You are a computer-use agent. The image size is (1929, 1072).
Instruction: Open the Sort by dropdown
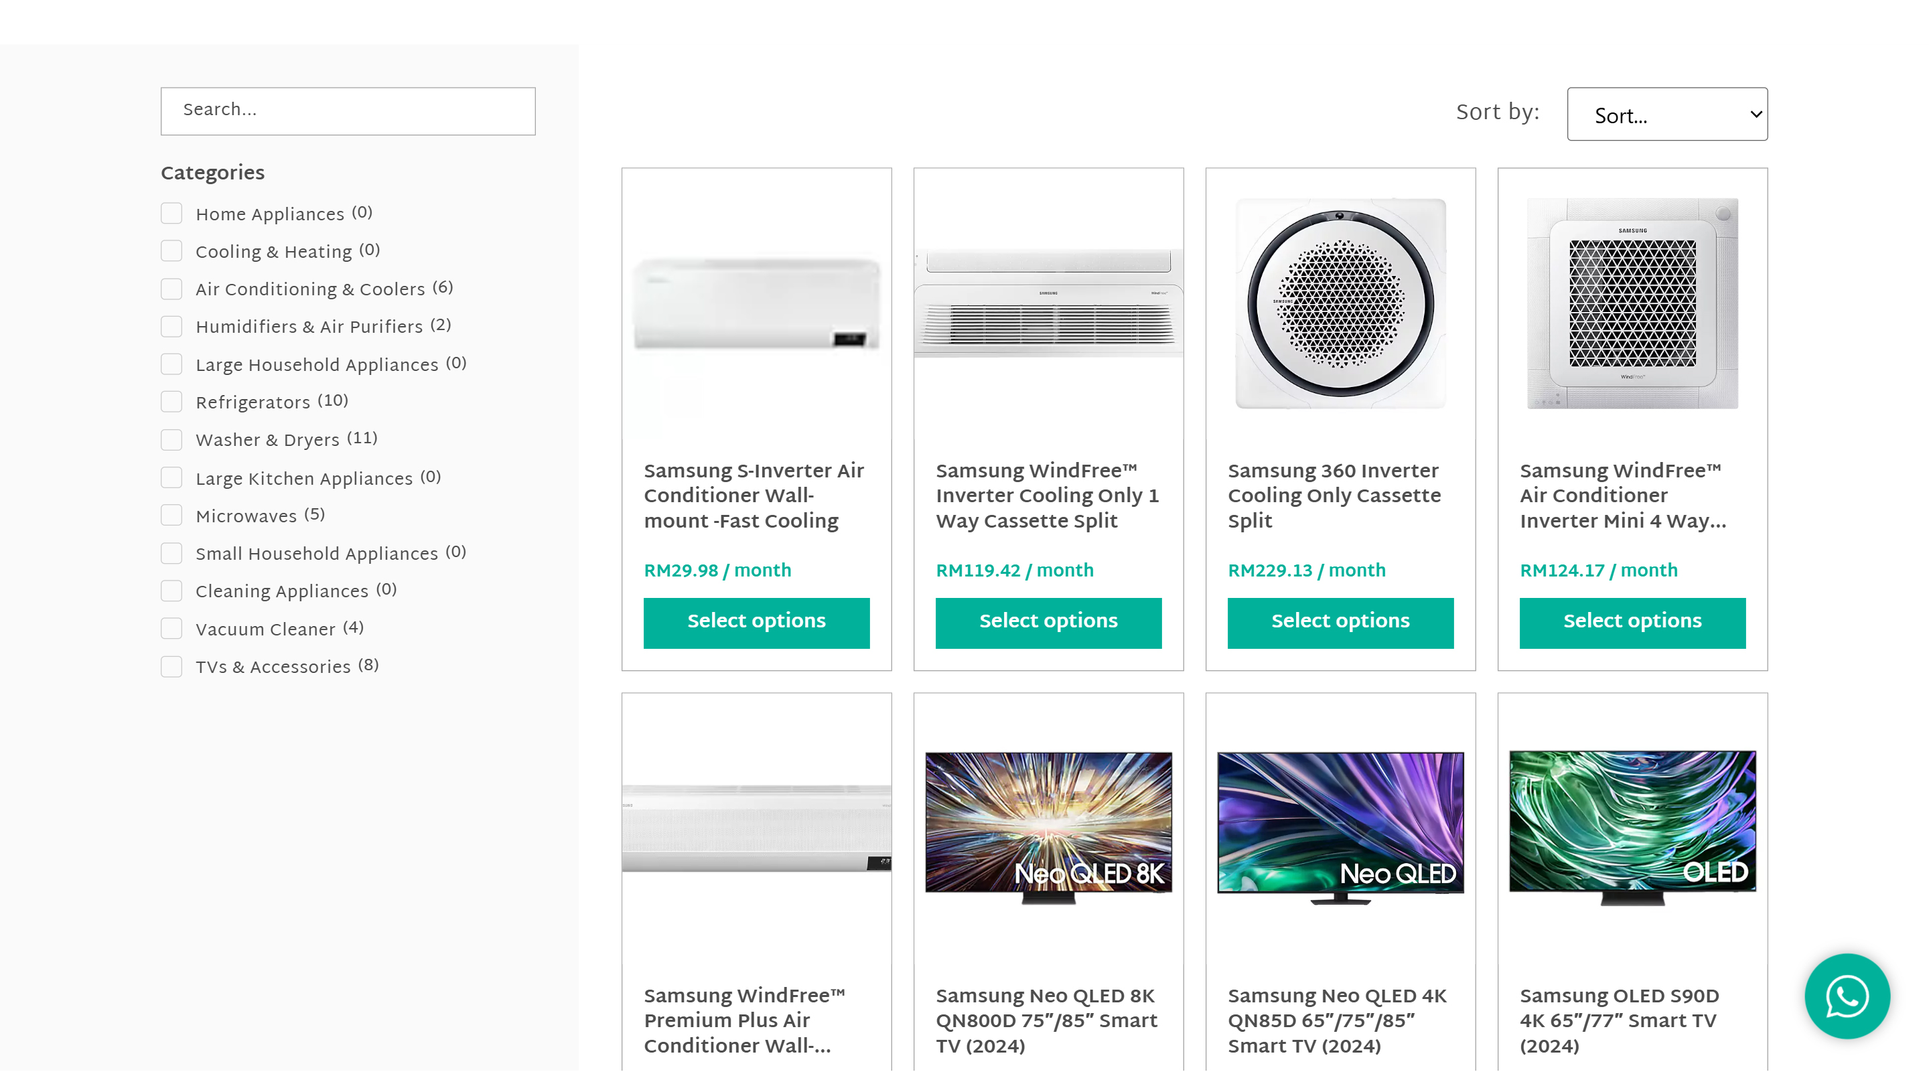tap(1667, 114)
